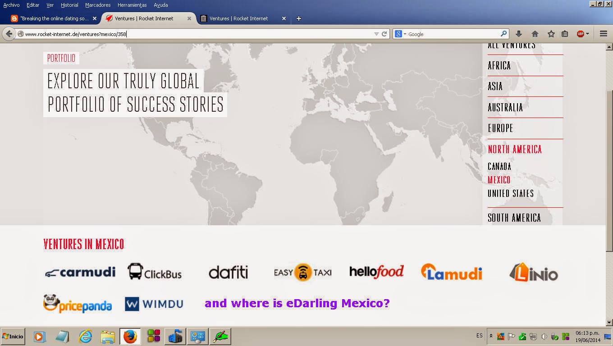Close the active Ventures | Rocket Internet tab

(x=189, y=18)
